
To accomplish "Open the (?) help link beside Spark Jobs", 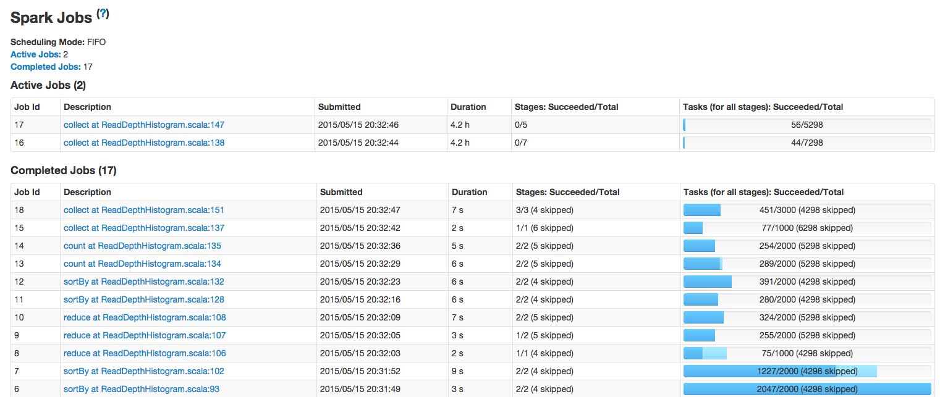I will click(x=103, y=14).
